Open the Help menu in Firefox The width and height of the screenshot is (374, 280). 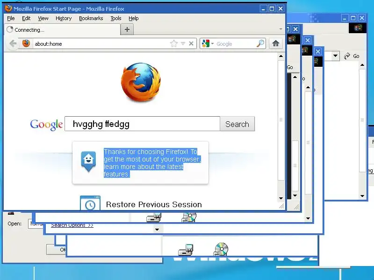pyautogui.click(x=133, y=18)
